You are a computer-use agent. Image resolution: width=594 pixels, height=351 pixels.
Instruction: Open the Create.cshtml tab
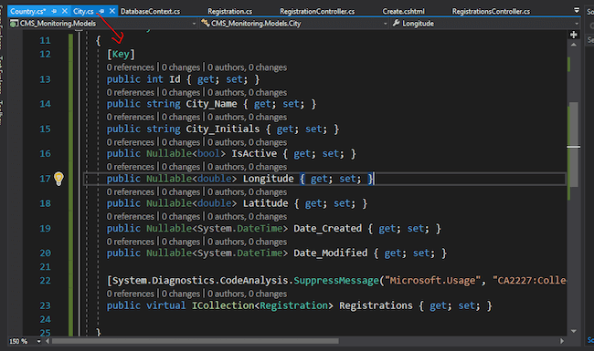coord(403,11)
